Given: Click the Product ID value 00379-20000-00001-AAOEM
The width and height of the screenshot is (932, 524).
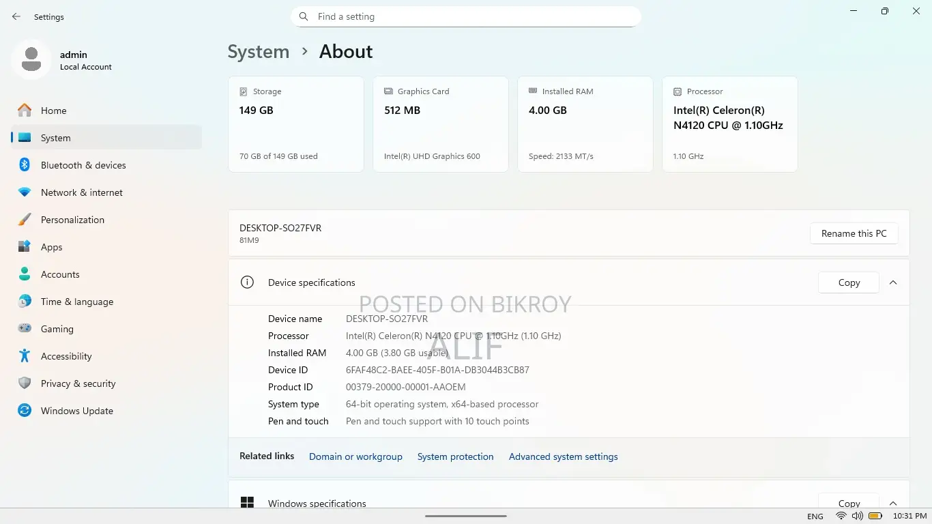Looking at the screenshot, I should click(x=406, y=387).
